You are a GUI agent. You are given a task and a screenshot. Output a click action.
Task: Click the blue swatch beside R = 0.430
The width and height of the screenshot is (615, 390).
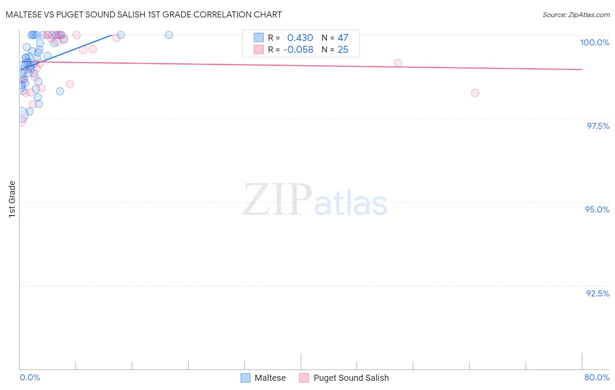tap(259, 38)
